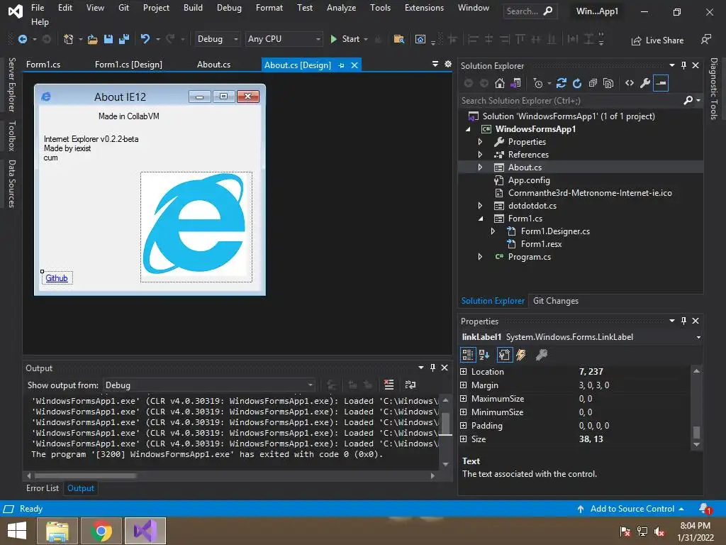The height and width of the screenshot is (545, 726).
Task: Collapse the Form1.cs tree node
Action: (480, 219)
